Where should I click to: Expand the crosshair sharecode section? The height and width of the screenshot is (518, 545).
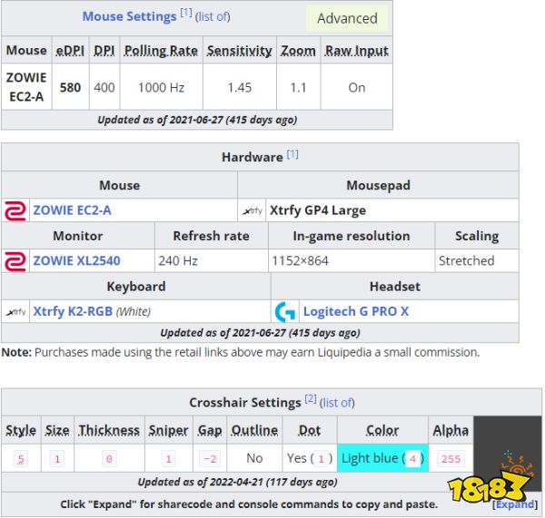click(x=515, y=504)
